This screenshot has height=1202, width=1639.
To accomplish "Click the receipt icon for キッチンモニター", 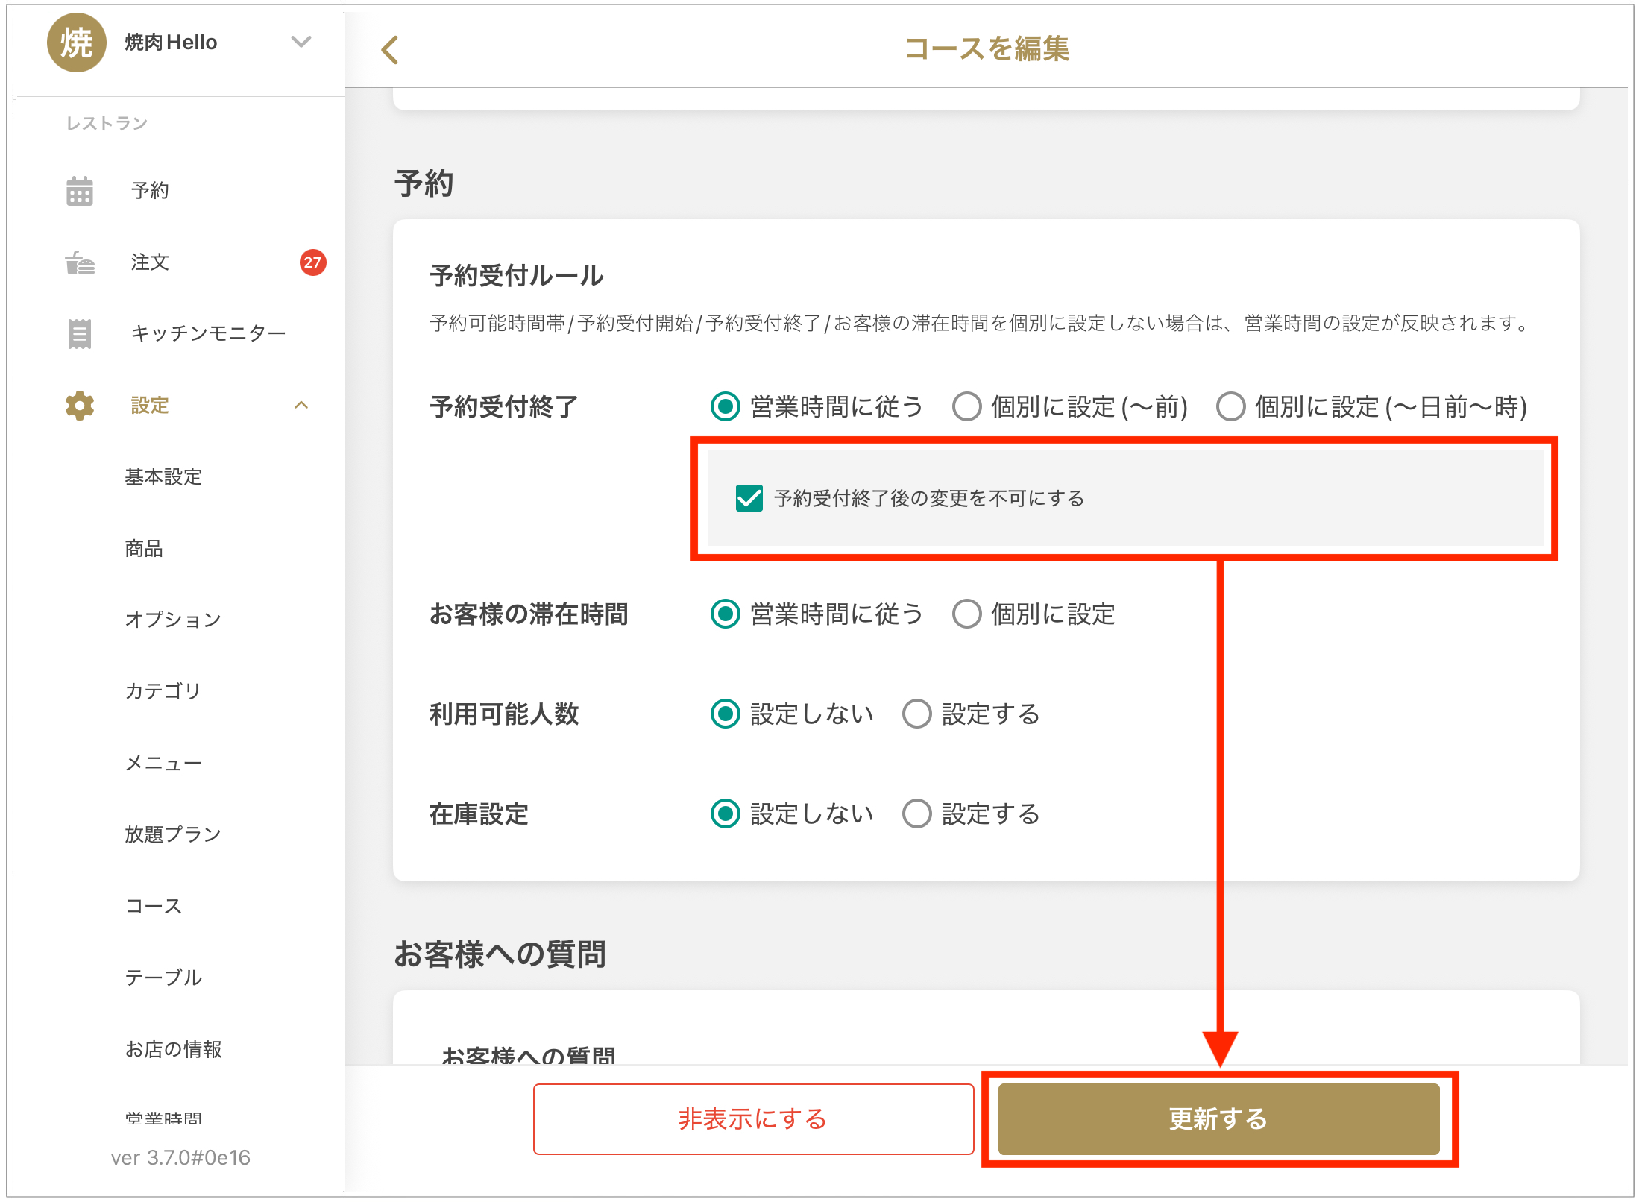I will point(80,333).
